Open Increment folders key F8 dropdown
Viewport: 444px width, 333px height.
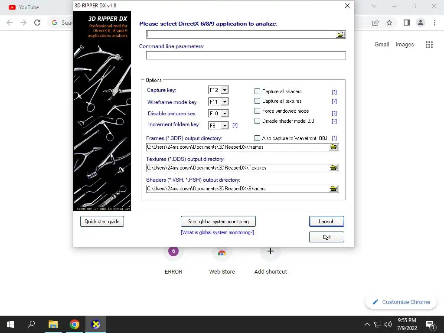click(x=225, y=125)
